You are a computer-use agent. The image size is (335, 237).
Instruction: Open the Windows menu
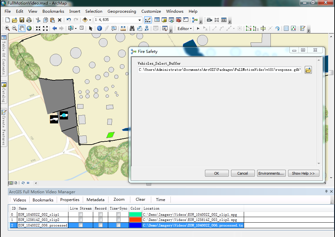point(175,11)
